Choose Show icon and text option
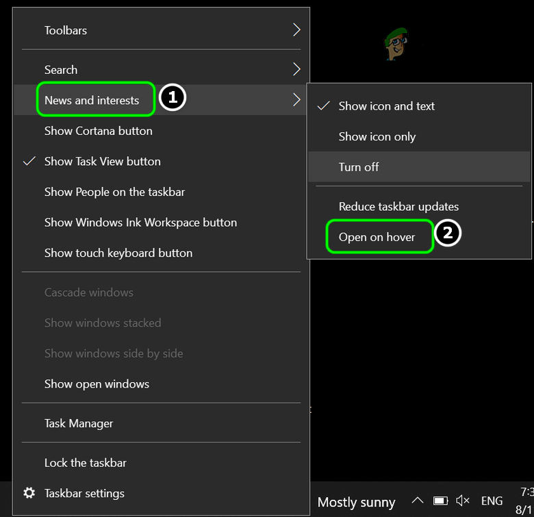 coord(387,106)
